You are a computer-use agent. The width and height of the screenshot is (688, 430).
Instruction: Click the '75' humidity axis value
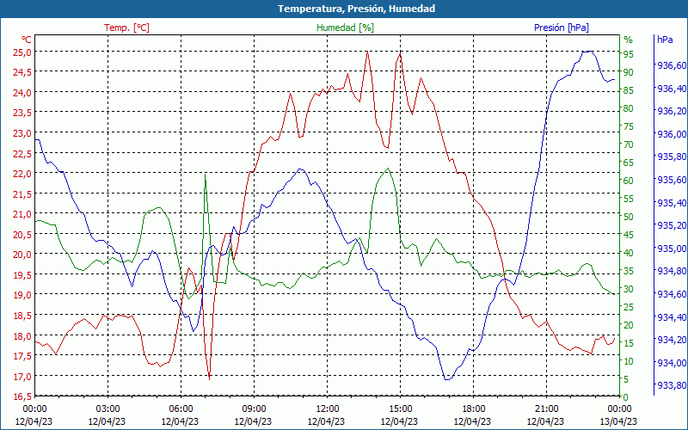pyautogui.click(x=629, y=126)
